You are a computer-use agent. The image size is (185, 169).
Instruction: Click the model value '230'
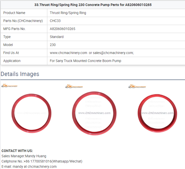53,45
